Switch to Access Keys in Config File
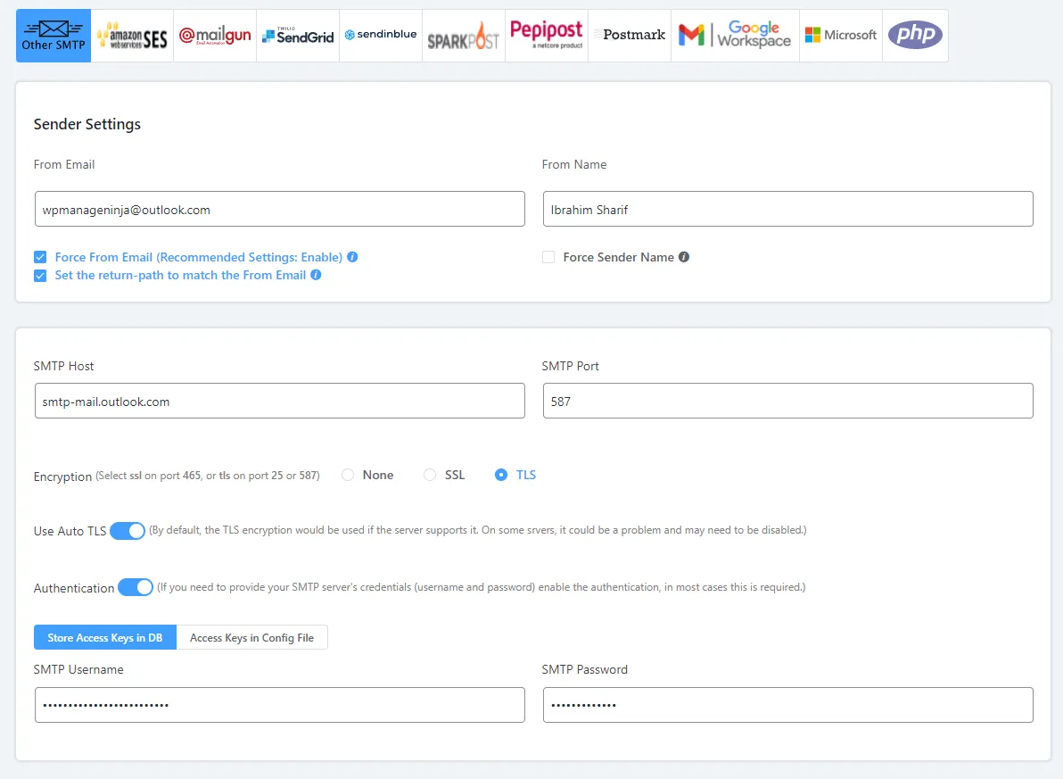The image size is (1063, 779). click(x=252, y=637)
